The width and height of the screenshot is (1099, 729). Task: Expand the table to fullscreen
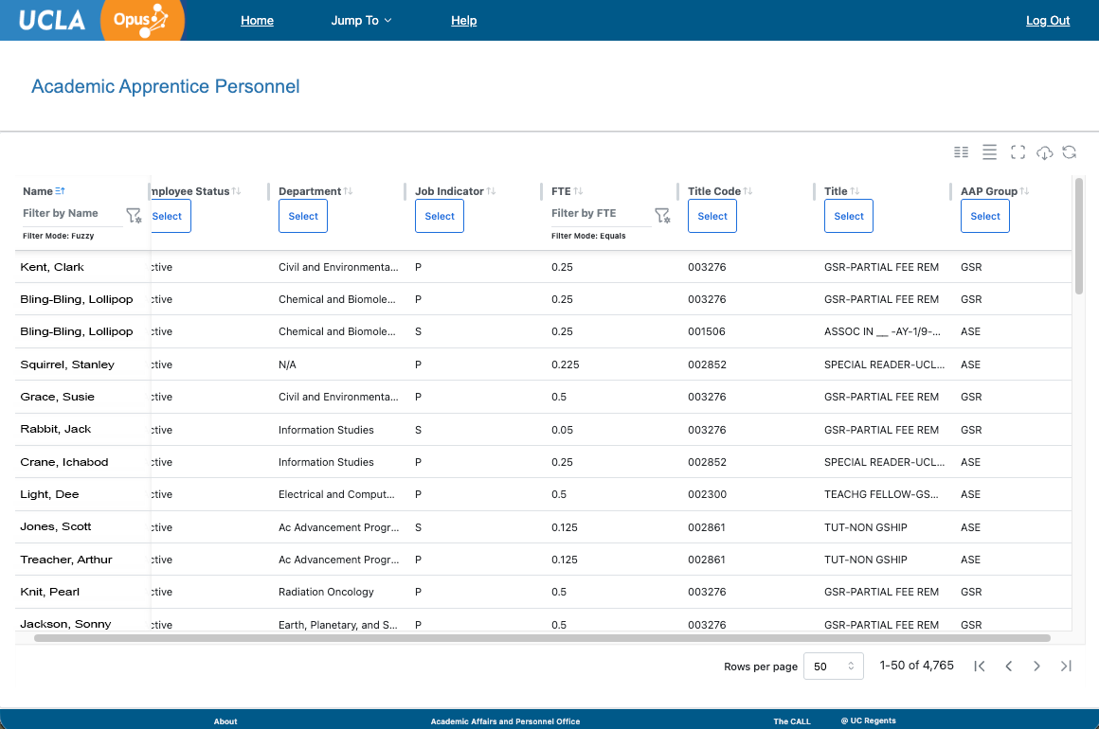point(1018,151)
